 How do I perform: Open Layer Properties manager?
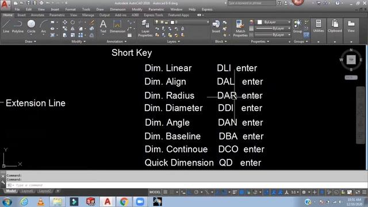tap(145, 28)
